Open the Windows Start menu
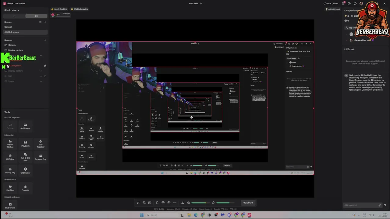390x219 pixels. point(142,215)
